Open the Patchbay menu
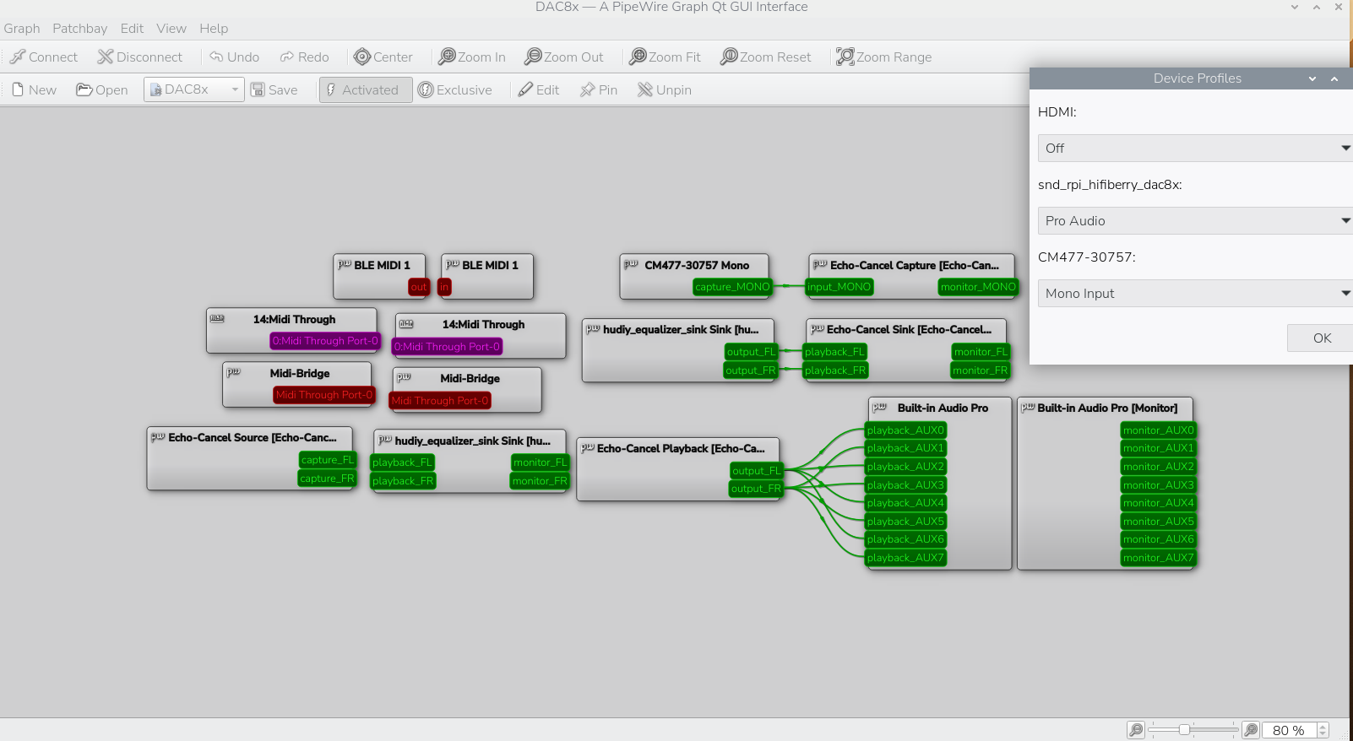Image resolution: width=1353 pixels, height=741 pixels. tap(79, 29)
